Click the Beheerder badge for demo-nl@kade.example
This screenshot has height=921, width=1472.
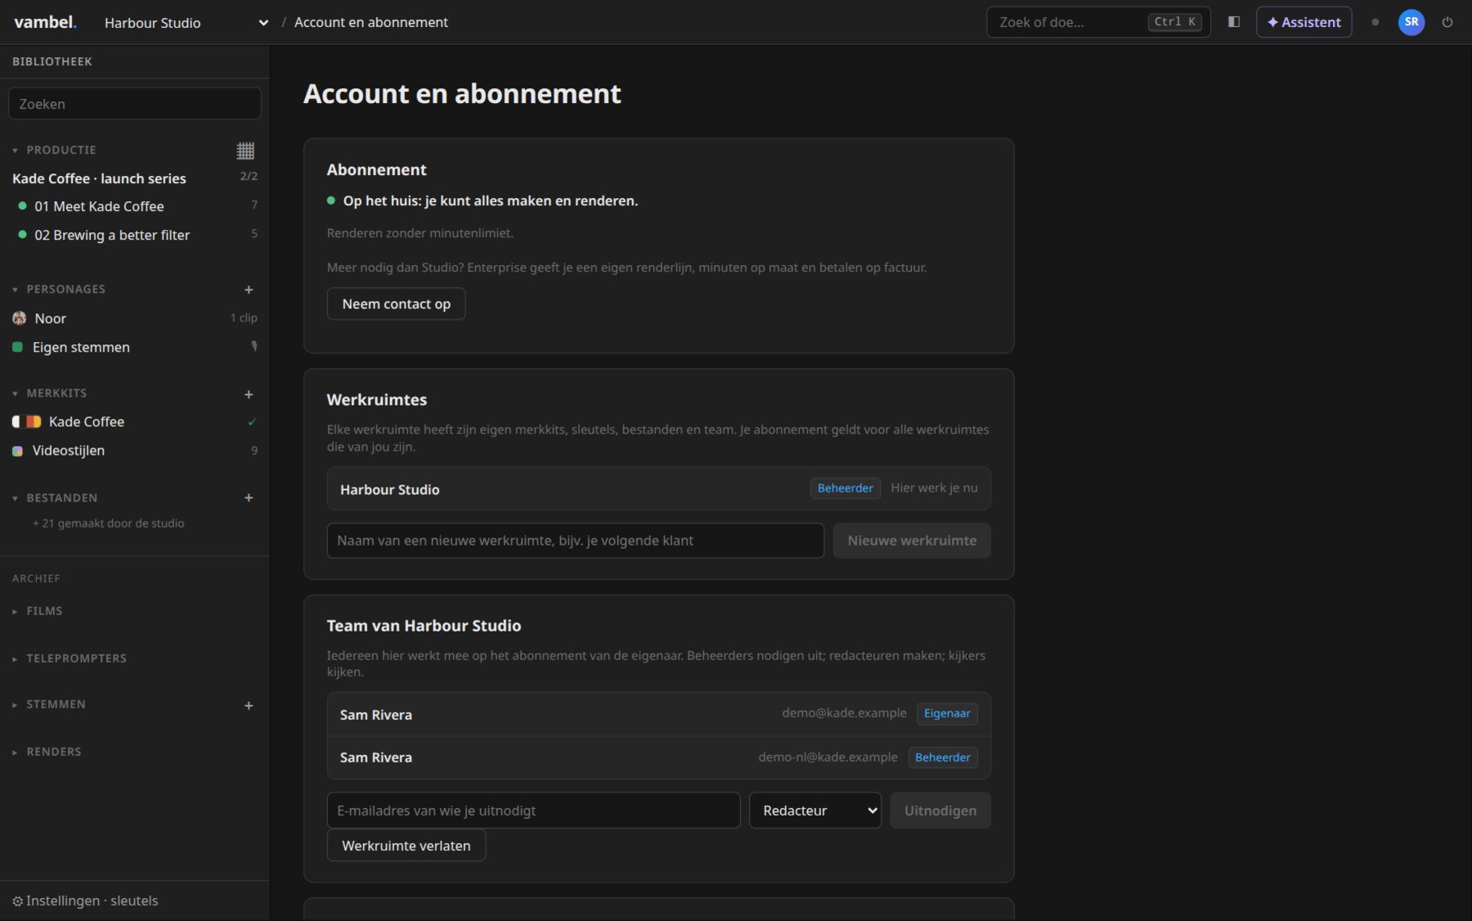click(943, 757)
